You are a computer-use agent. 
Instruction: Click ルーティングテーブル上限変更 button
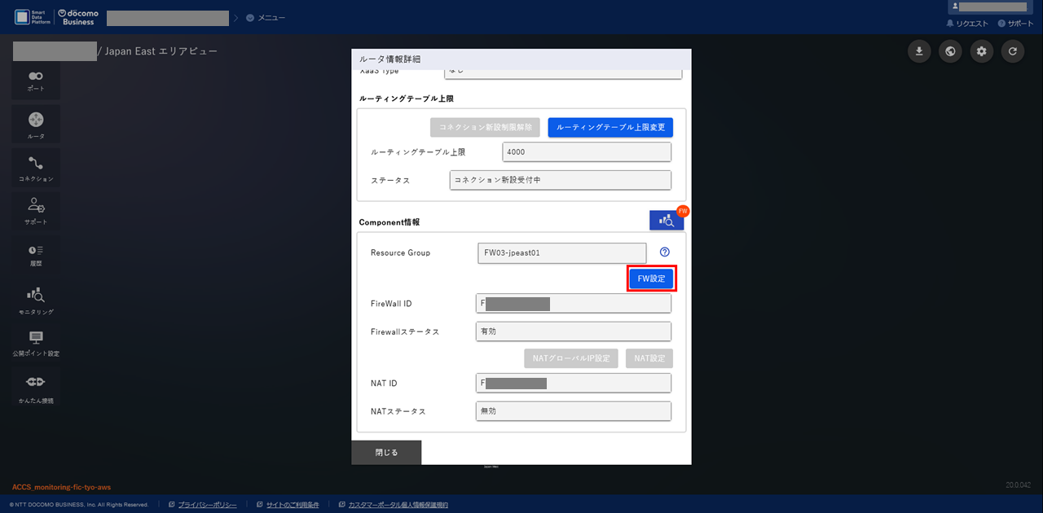pyautogui.click(x=610, y=128)
